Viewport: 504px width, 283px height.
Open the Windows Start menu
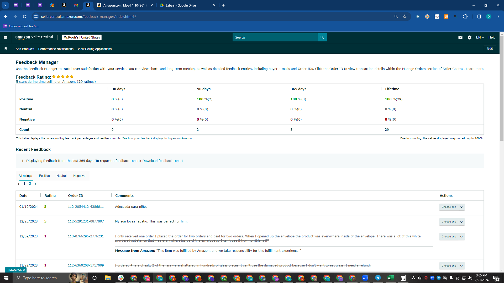[x=6, y=278]
